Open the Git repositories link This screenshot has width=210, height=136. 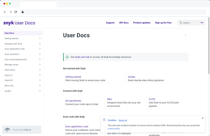coord(73,101)
